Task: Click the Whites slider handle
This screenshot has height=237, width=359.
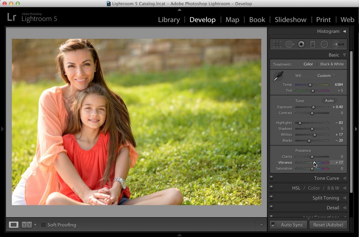Action: coord(315,135)
